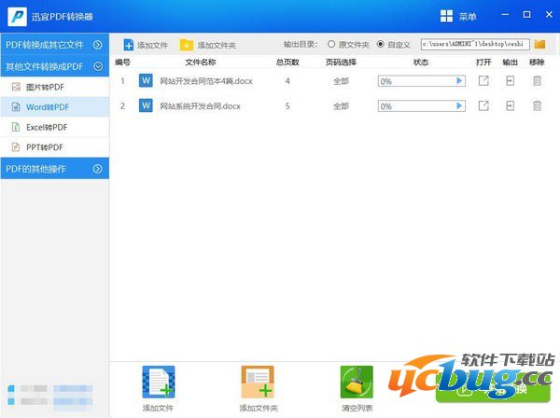Collapse 其他文件转换成PDF section
Screen dimensions: 560x418
tap(55, 66)
